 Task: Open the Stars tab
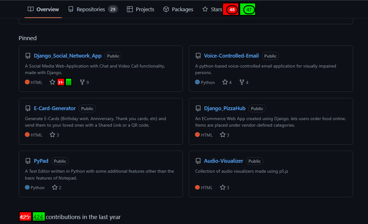pyautogui.click(x=212, y=9)
